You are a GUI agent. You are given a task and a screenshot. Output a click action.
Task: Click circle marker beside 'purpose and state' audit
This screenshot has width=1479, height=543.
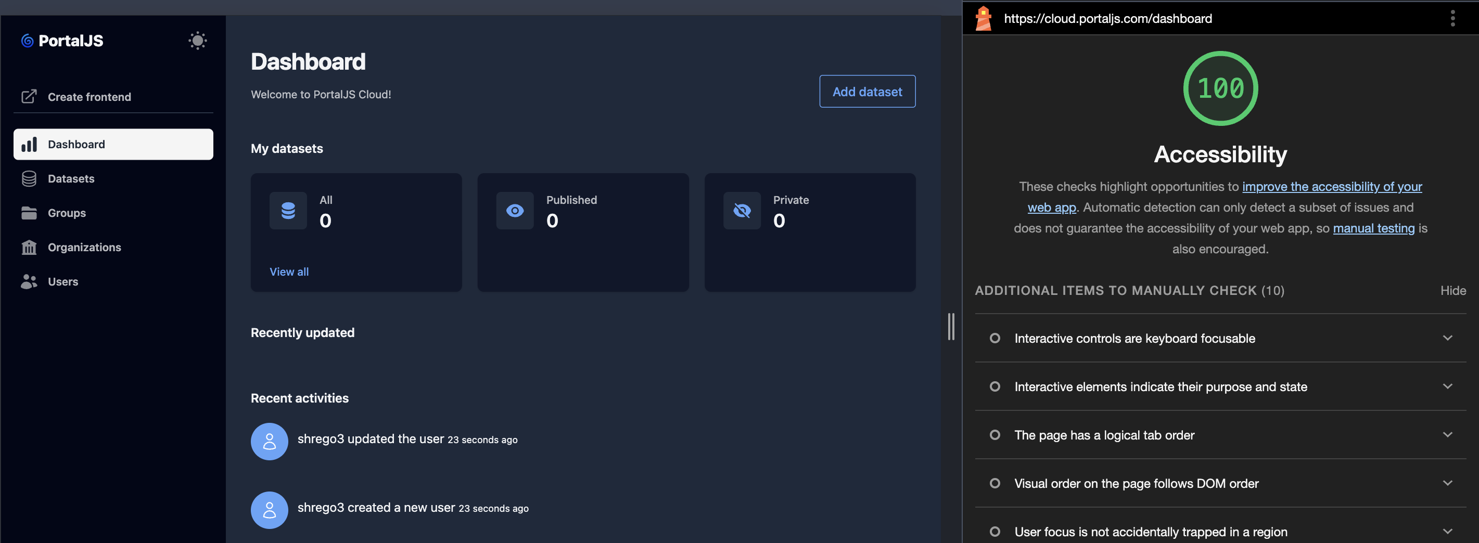coord(995,386)
